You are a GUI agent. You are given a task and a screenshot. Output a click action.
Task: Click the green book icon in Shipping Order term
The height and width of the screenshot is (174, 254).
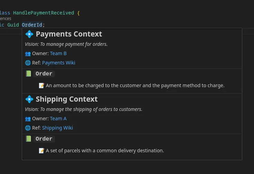click(28, 139)
